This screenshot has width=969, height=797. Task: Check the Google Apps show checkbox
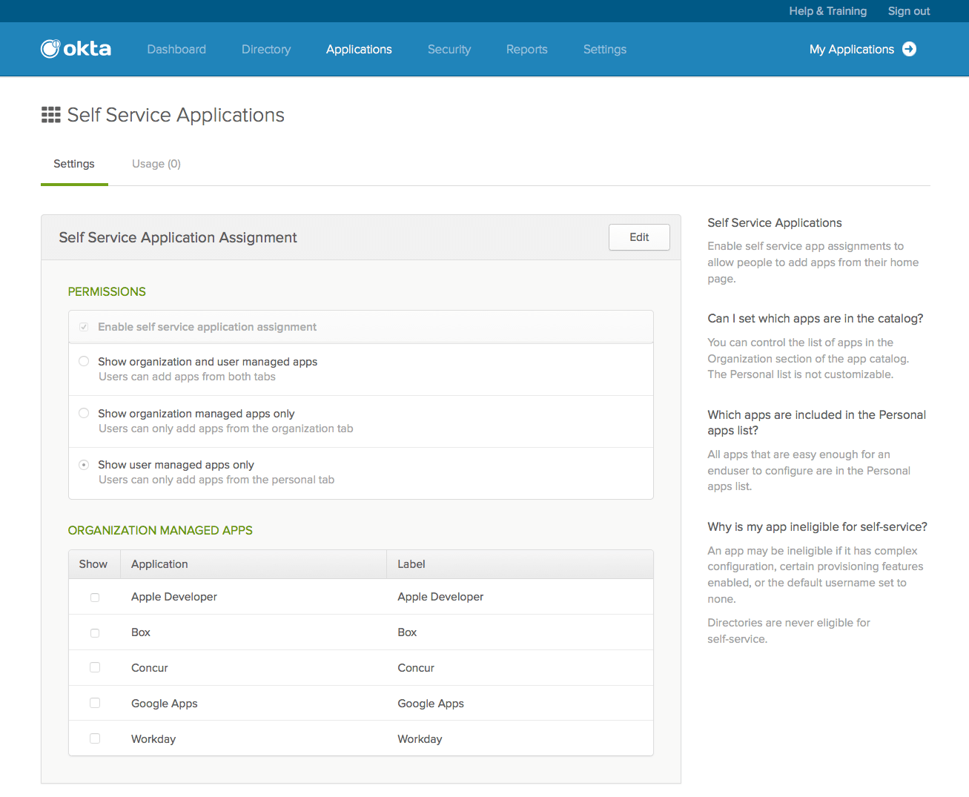[x=95, y=704]
